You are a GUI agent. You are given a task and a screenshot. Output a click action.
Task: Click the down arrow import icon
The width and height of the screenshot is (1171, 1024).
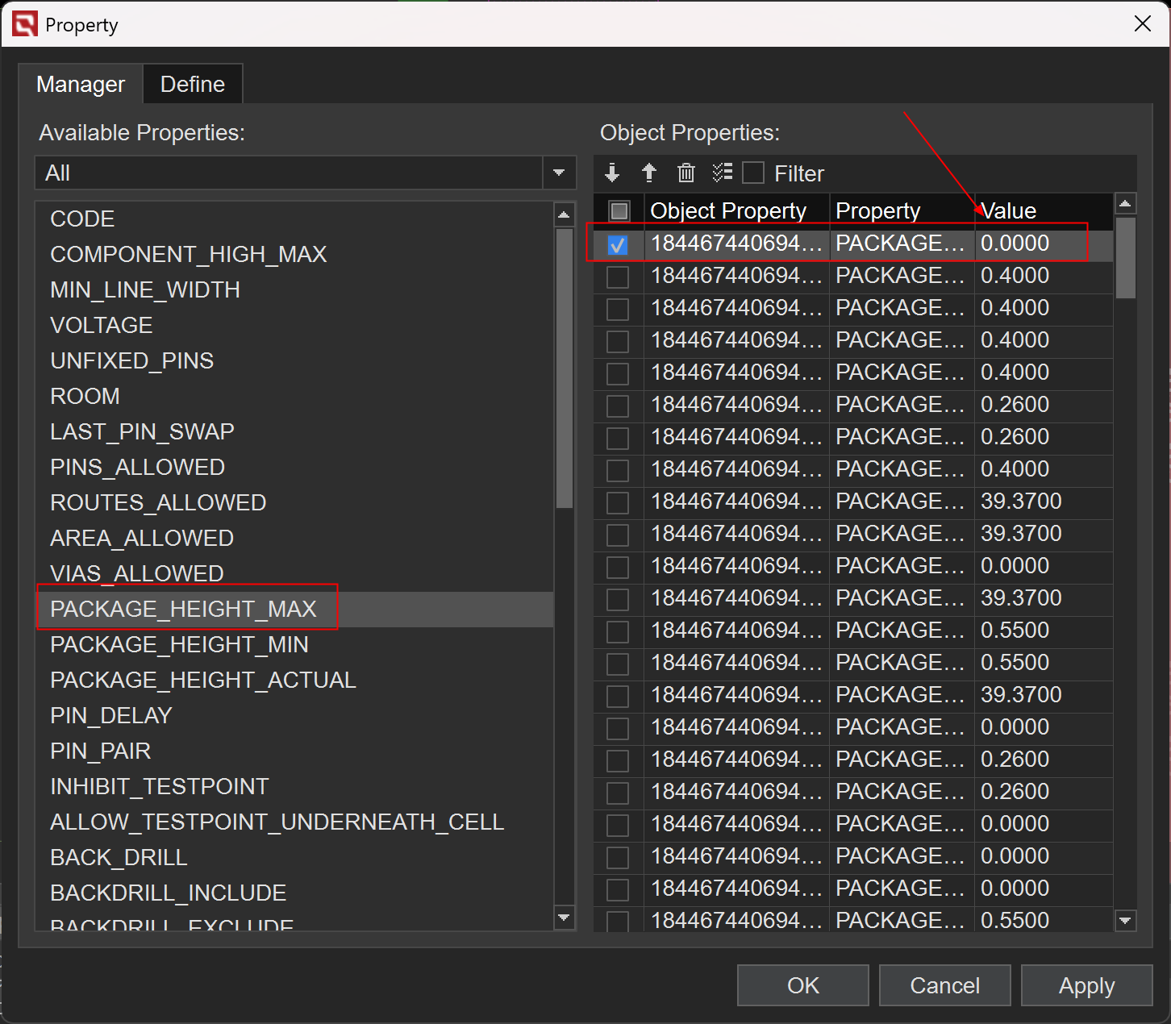point(612,173)
